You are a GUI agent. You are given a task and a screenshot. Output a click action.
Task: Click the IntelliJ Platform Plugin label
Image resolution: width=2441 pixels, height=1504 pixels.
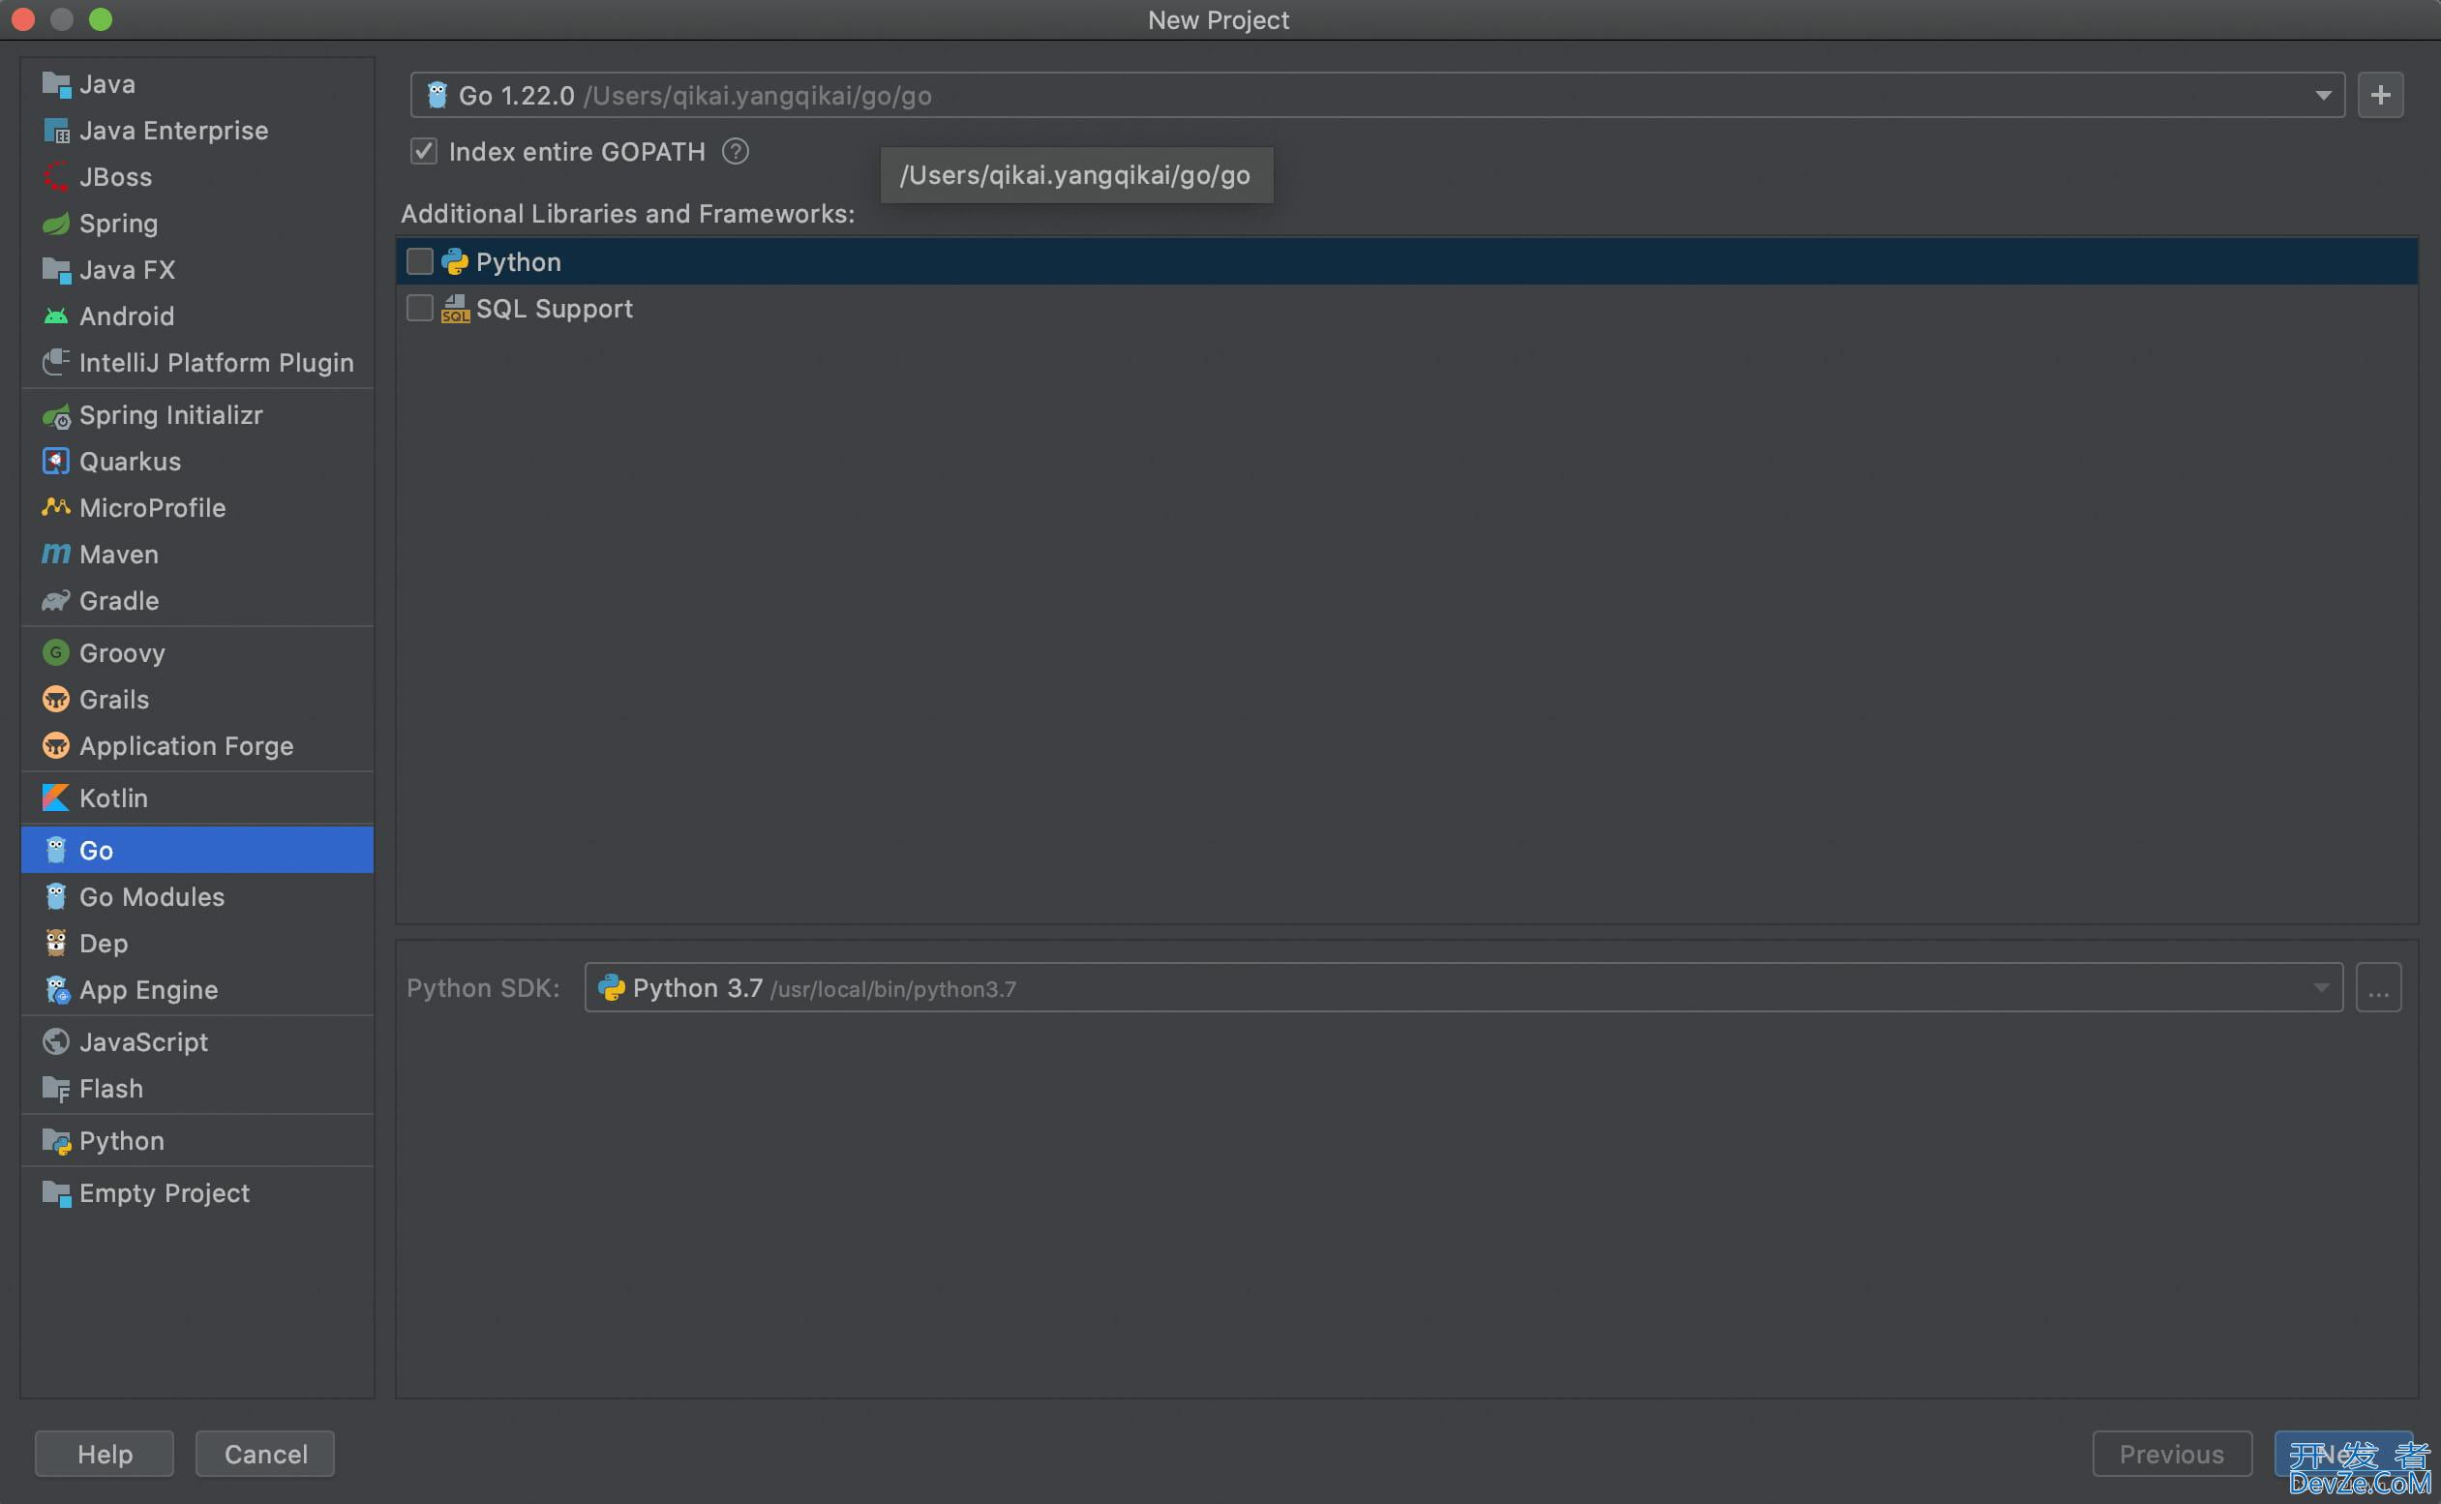[x=216, y=362]
